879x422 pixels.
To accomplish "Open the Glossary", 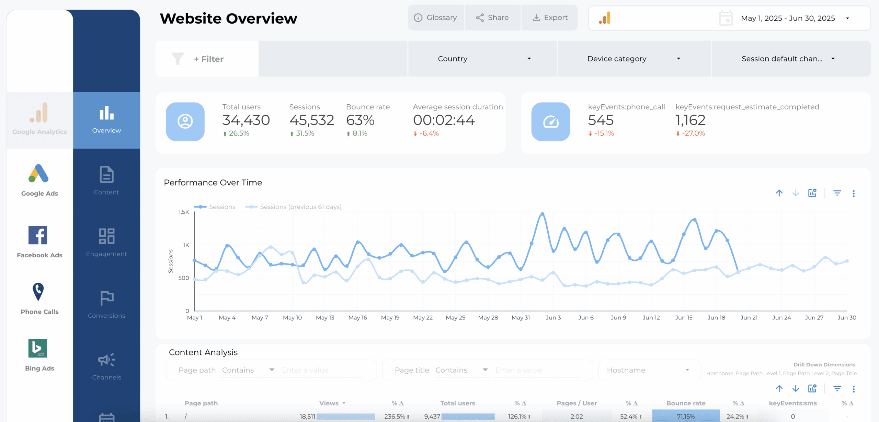I will click(435, 17).
